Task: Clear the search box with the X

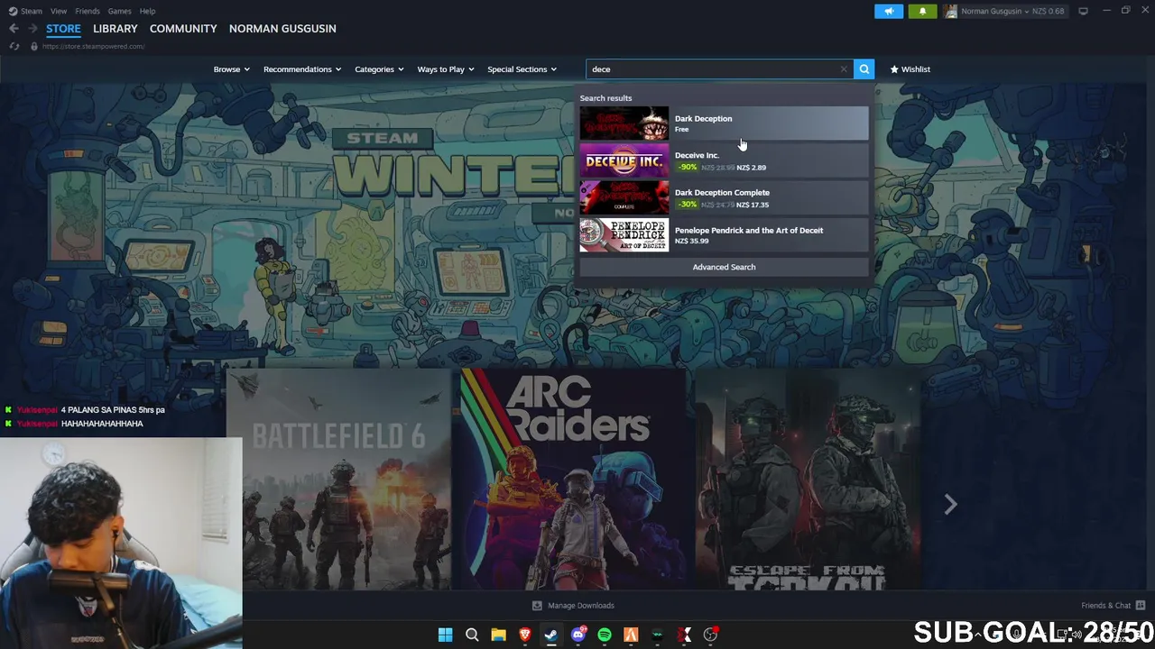Action: pyautogui.click(x=844, y=69)
